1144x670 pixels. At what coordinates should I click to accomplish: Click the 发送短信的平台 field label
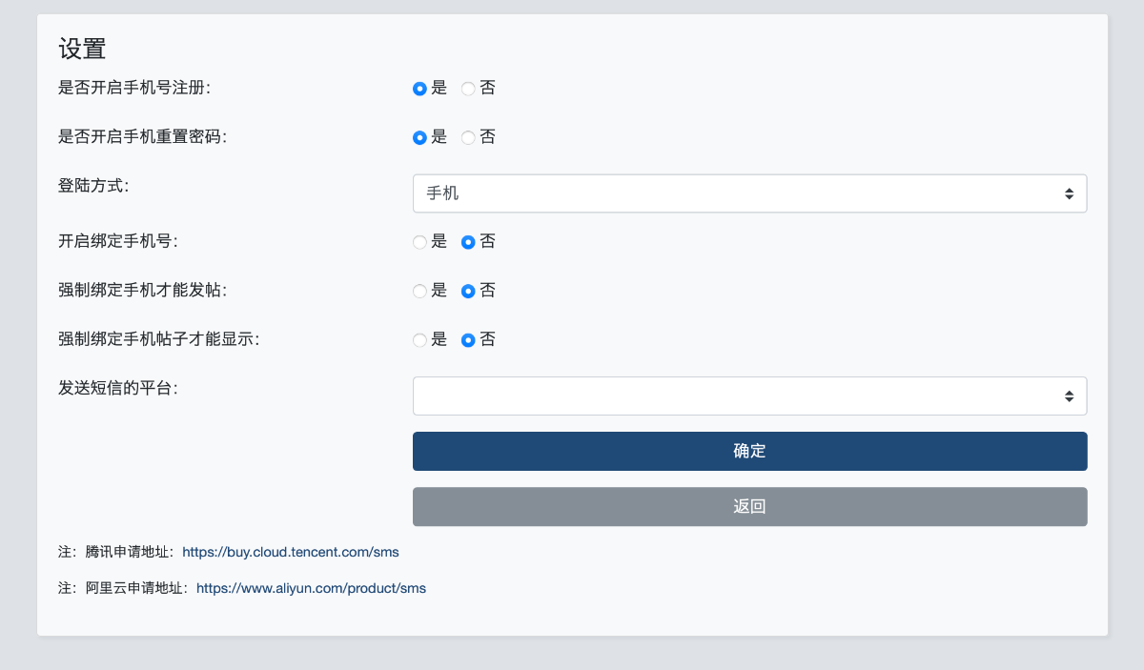click(x=118, y=388)
